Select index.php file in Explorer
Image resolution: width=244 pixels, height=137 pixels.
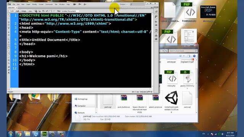pyautogui.click(x=171, y=79)
